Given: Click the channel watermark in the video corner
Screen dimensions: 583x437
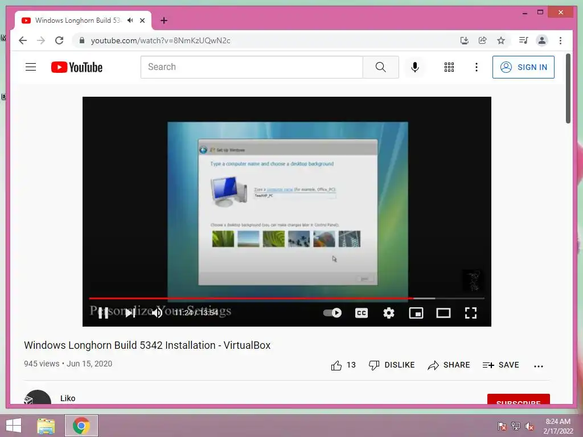Looking at the screenshot, I should [473, 281].
